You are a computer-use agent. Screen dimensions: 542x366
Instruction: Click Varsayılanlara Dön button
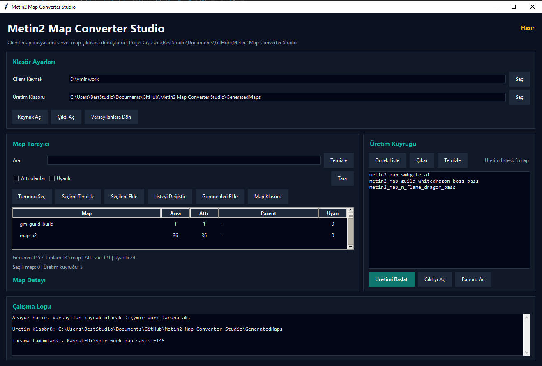tap(111, 117)
